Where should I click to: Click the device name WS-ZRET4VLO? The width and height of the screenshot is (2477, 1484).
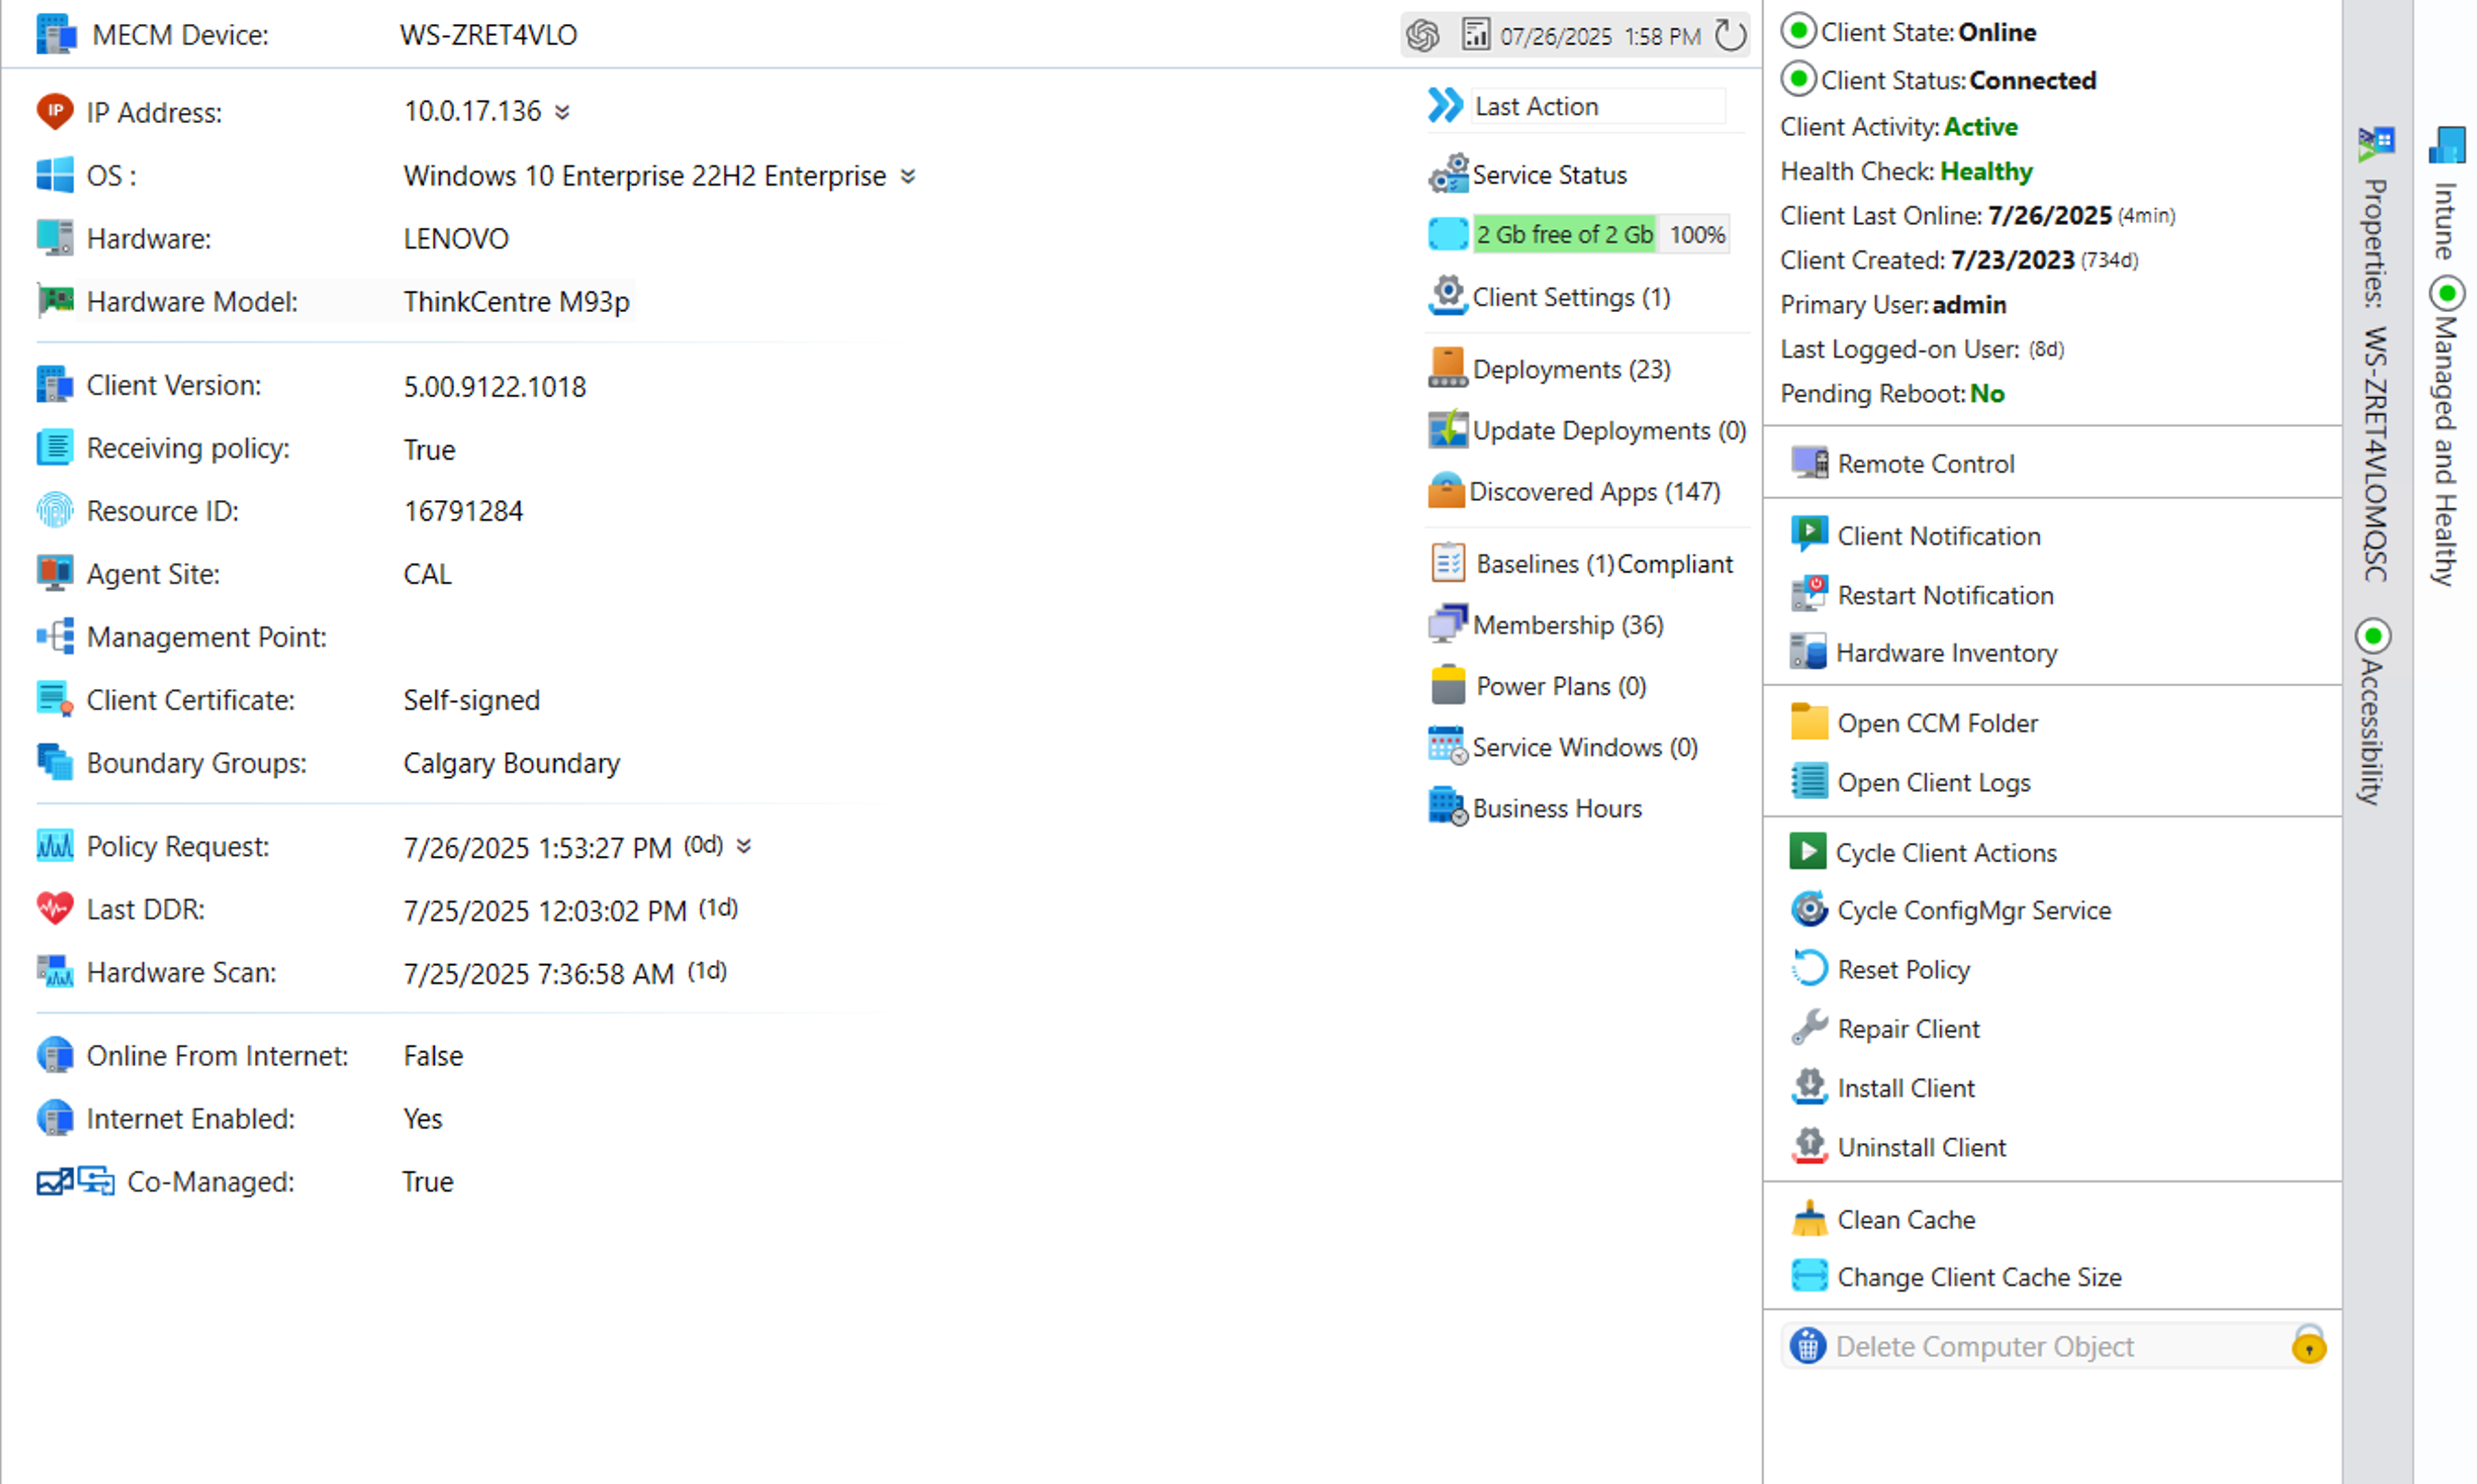click(x=488, y=35)
